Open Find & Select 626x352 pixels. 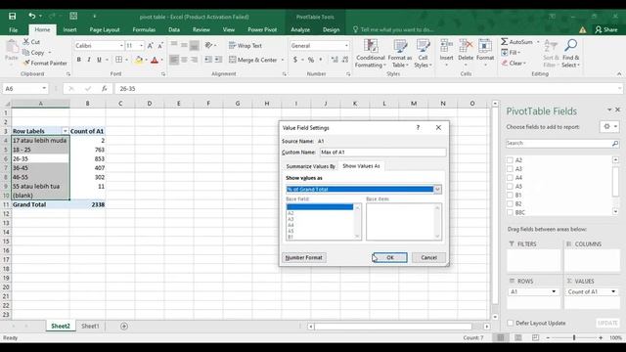(x=570, y=54)
